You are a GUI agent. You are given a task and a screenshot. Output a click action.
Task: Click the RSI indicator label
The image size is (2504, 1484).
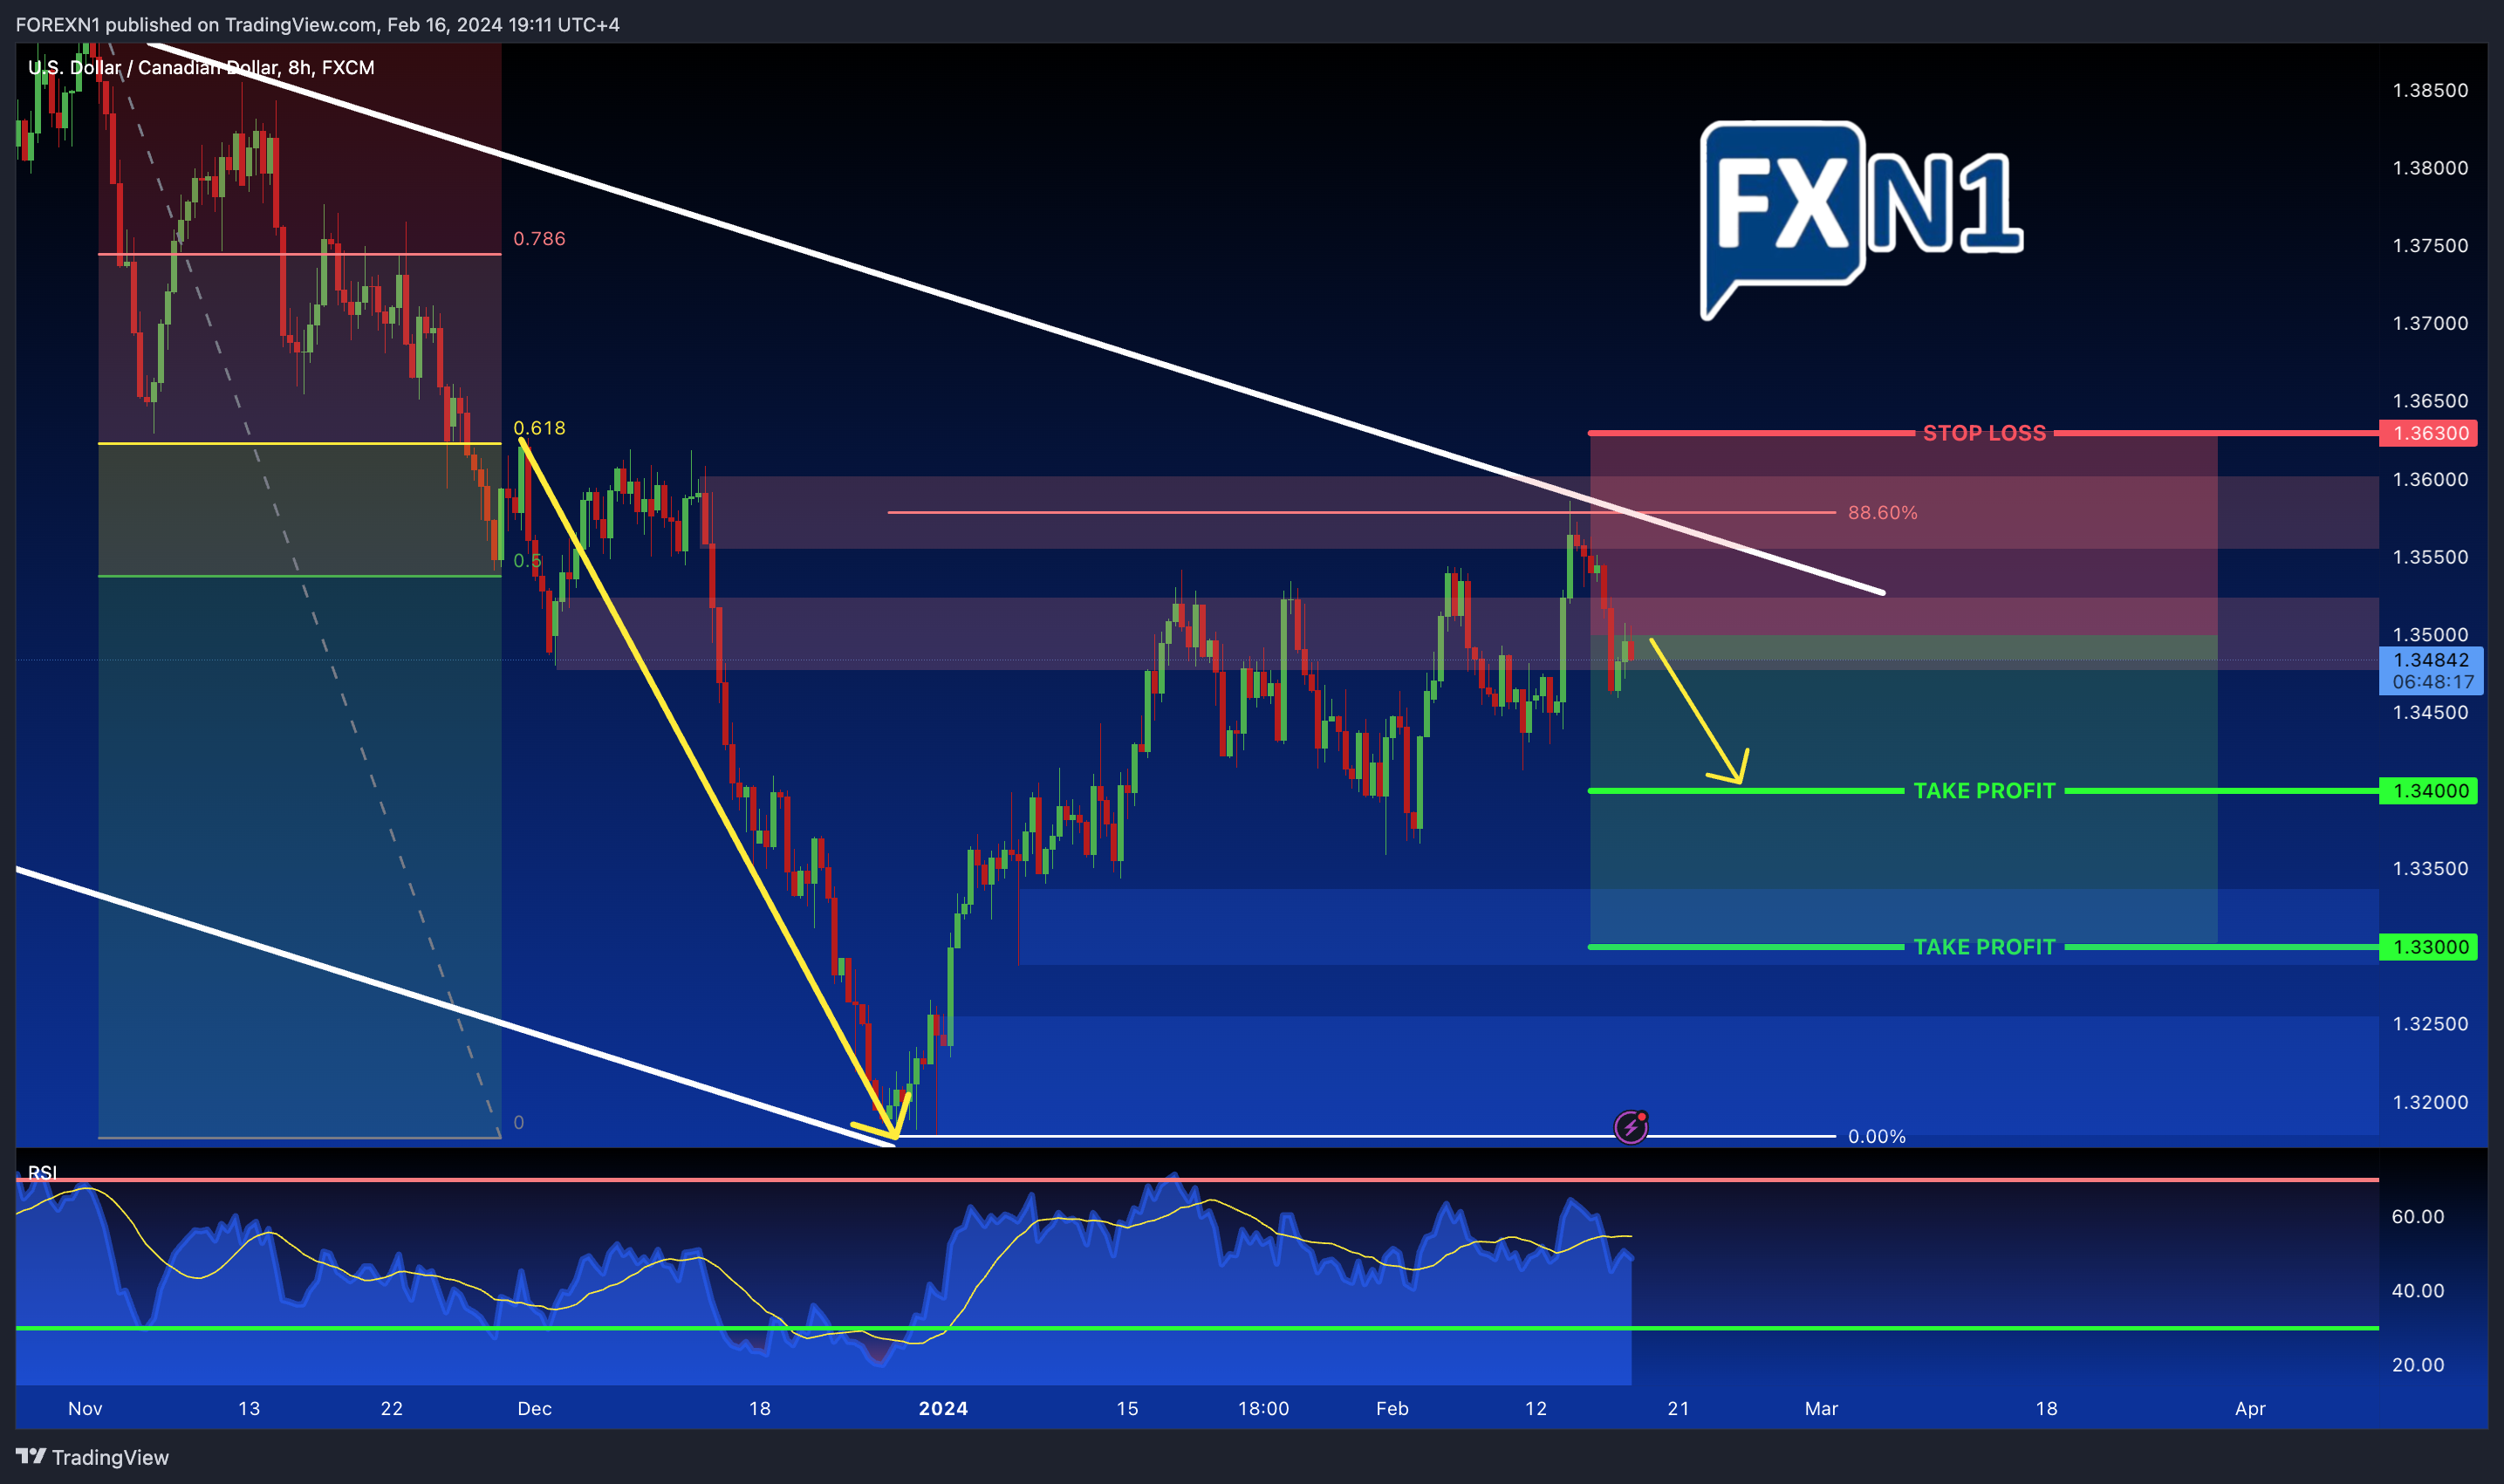(x=42, y=1172)
